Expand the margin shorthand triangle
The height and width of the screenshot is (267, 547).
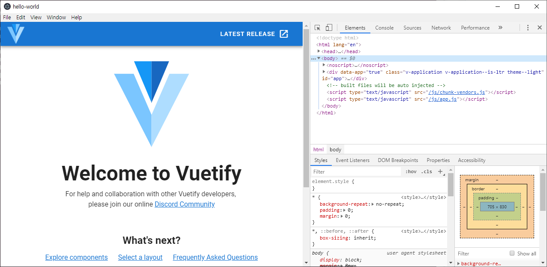[x=341, y=216]
